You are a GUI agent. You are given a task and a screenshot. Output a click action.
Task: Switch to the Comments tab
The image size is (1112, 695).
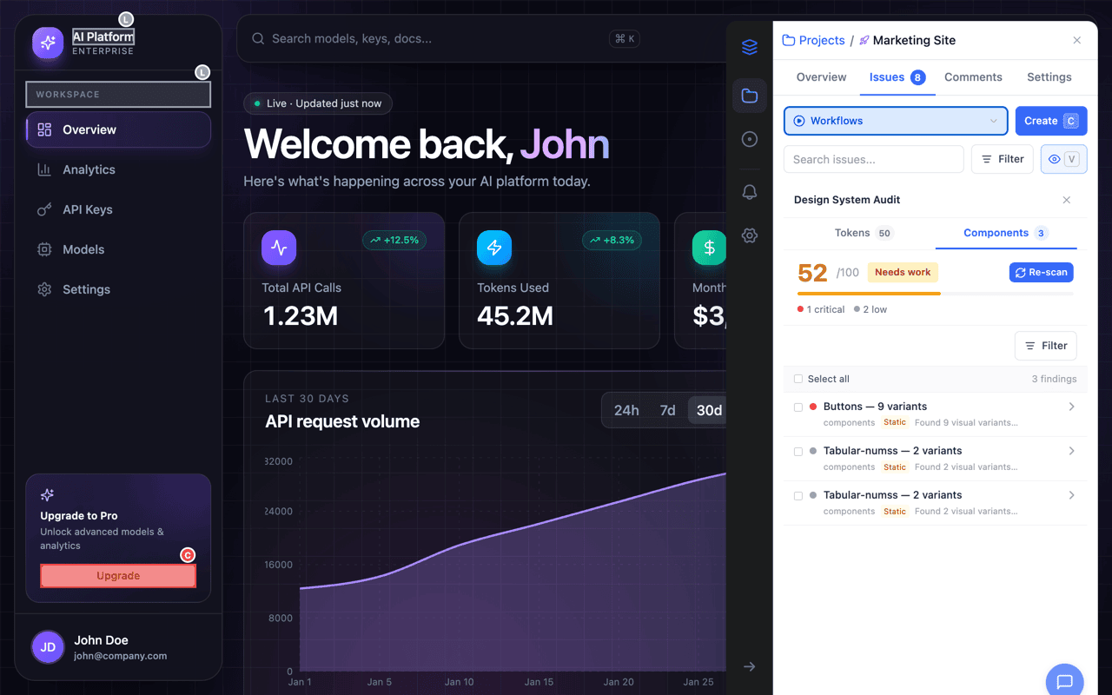(x=973, y=77)
